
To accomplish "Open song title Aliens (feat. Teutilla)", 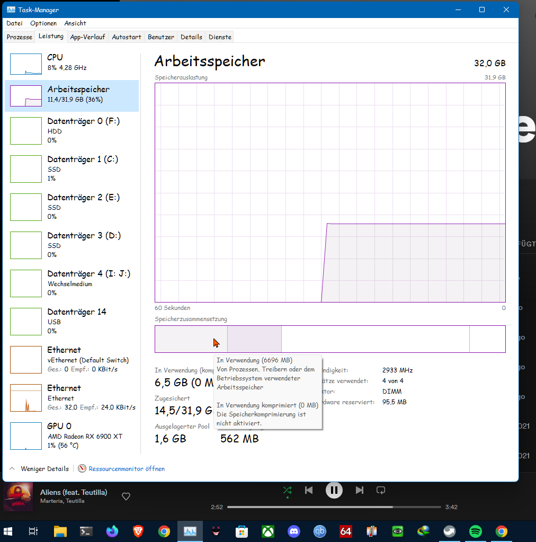I will click(74, 492).
